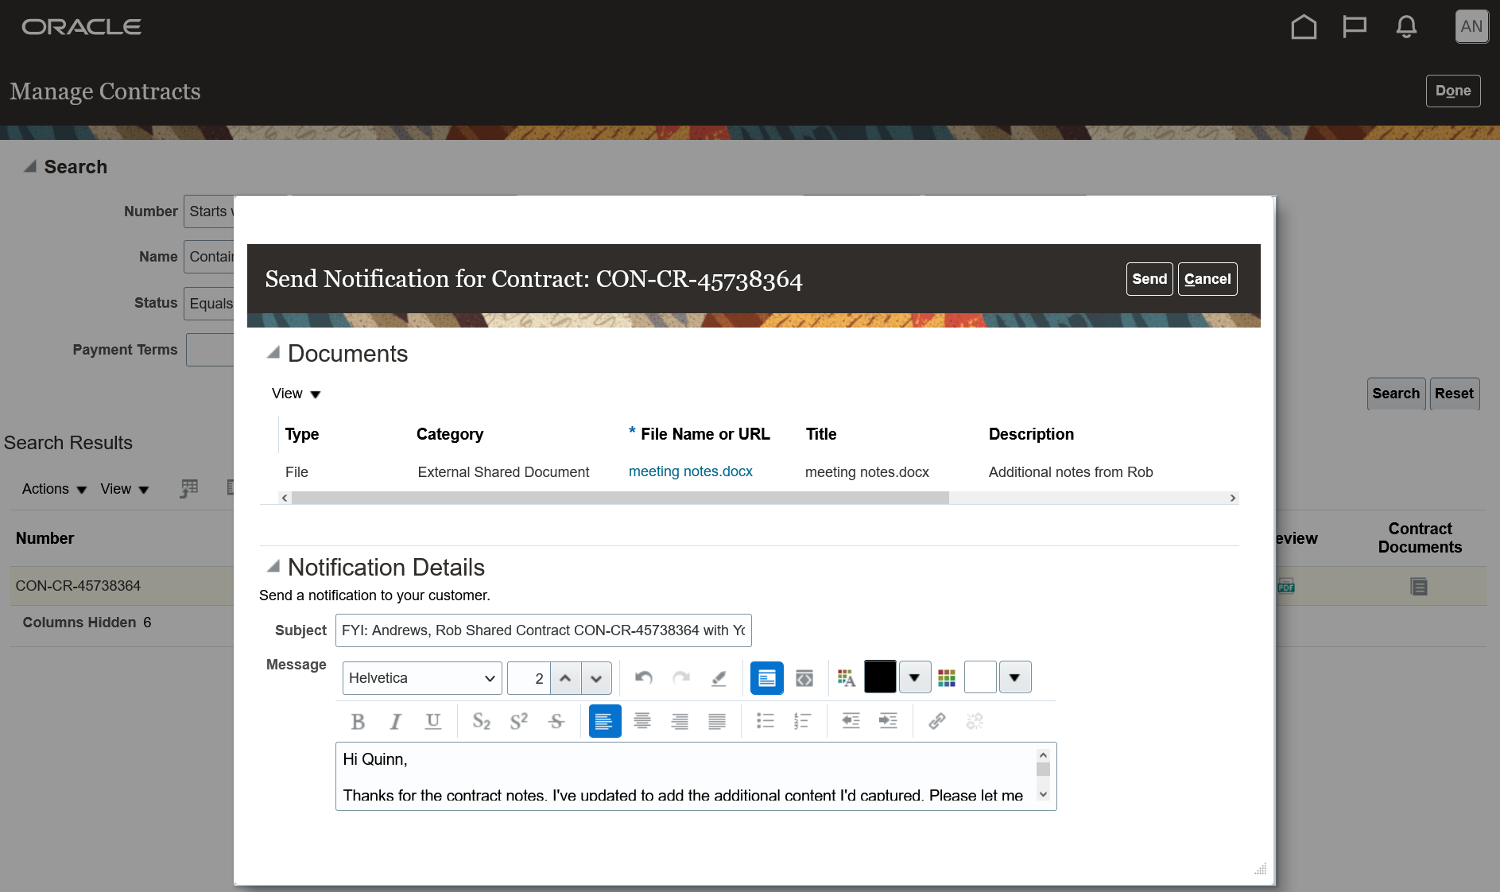Screen dimensions: 1500x892
Task: Undo the last edit in the message
Action: (x=644, y=678)
